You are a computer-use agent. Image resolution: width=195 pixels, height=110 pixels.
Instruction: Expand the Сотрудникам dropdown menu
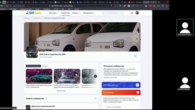[x=89, y=13]
